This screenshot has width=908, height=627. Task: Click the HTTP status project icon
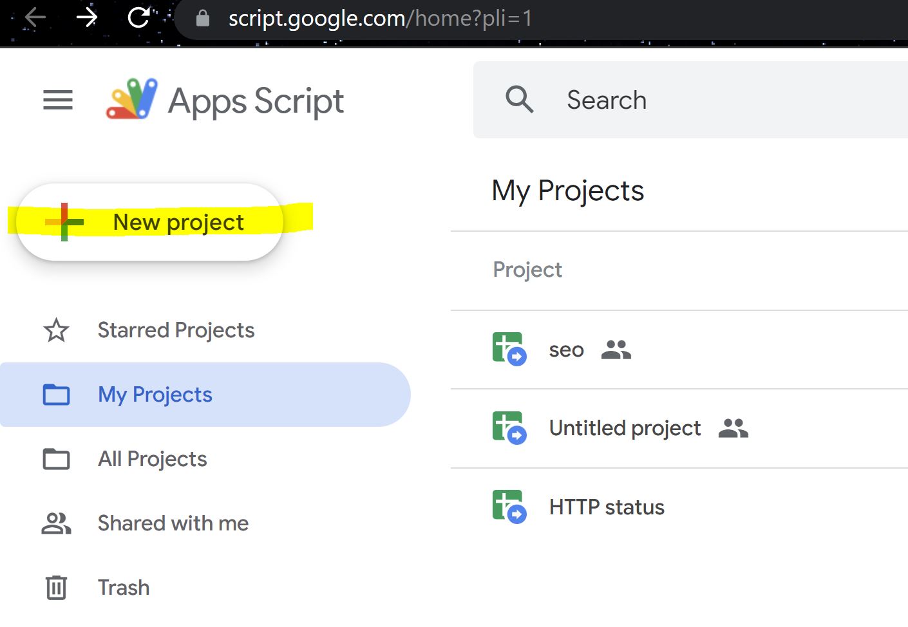[509, 507]
